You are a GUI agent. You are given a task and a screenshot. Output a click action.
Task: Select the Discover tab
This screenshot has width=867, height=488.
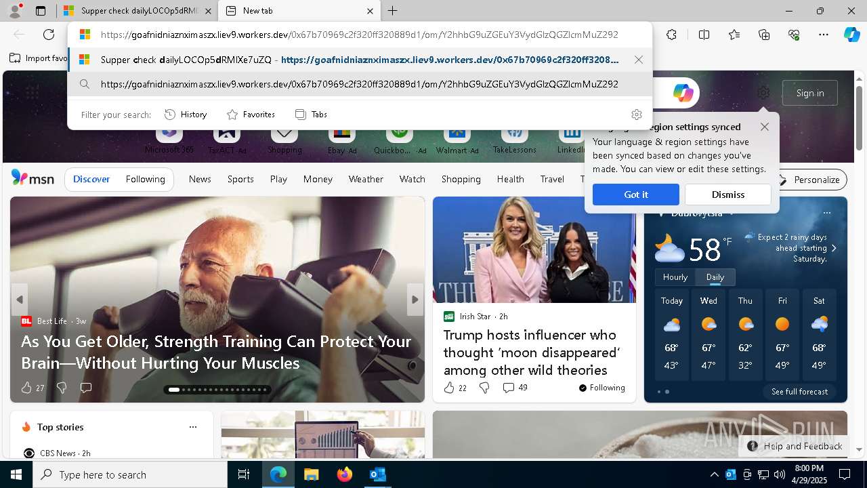pos(91,179)
